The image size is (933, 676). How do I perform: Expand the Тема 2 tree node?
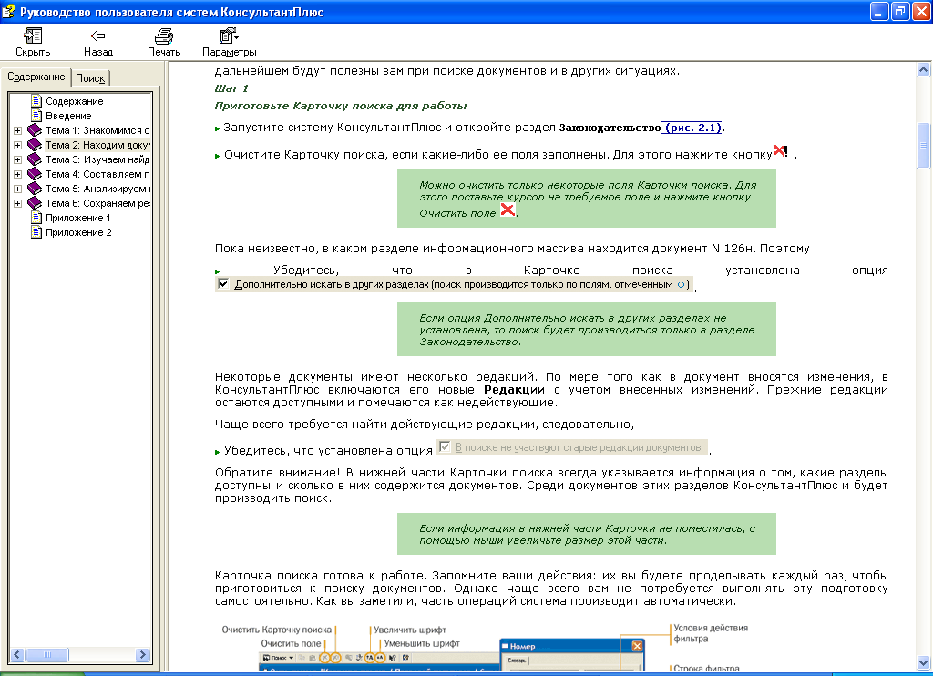pyautogui.click(x=18, y=145)
